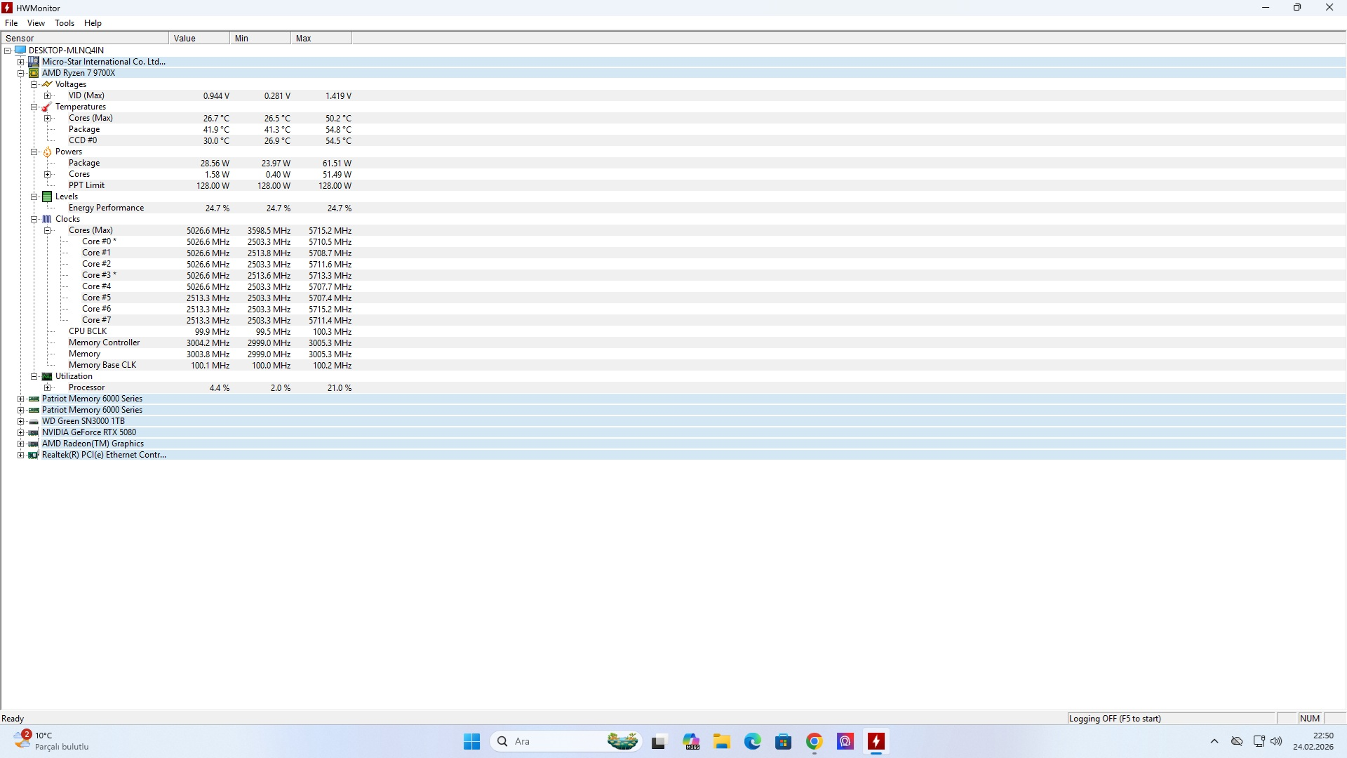The height and width of the screenshot is (758, 1347).
Task: Click the Powers flame icon
Action: 47,152
